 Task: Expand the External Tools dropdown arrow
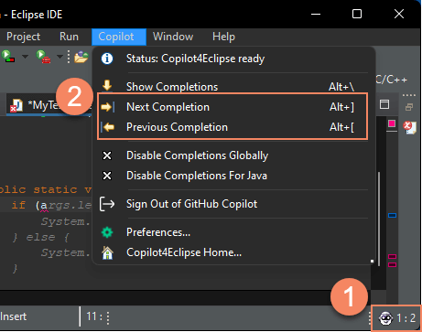pos(60,57)
